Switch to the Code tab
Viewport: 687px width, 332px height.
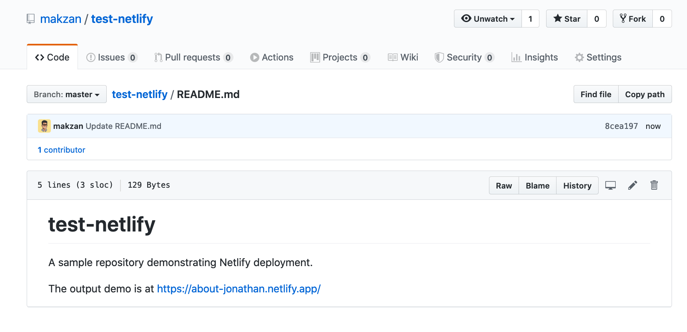tap(53, 57)
